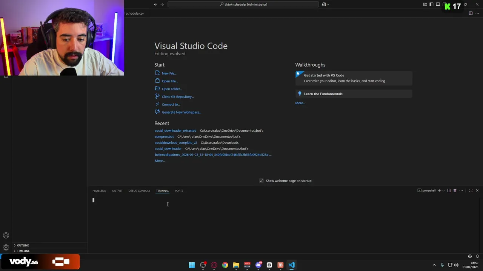Open CapCut from taskbar
The height and width of the screenshot is (271, 483).
pyautogui.click(x=269, y=265)
